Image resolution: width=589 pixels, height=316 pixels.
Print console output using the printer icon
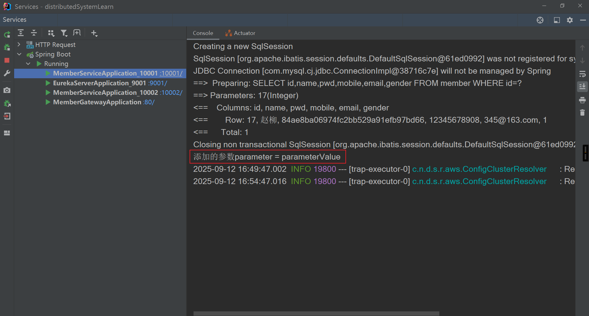pyautogui.click(x=582, y=100)
